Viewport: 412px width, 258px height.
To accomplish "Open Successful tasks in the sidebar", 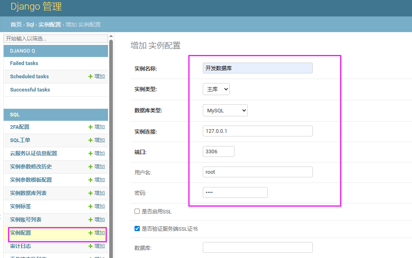I will coord(30,90).
